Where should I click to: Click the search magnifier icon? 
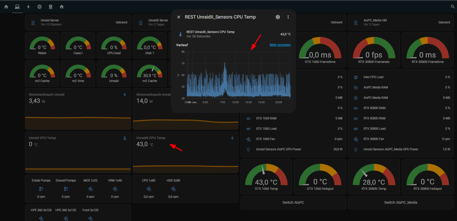[453, 7]
